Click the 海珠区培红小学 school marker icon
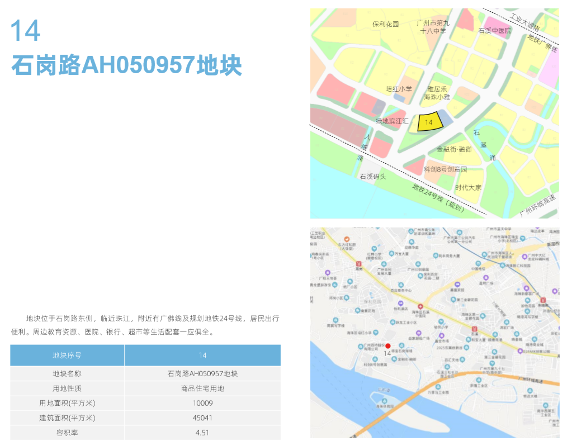 (376, 332)
